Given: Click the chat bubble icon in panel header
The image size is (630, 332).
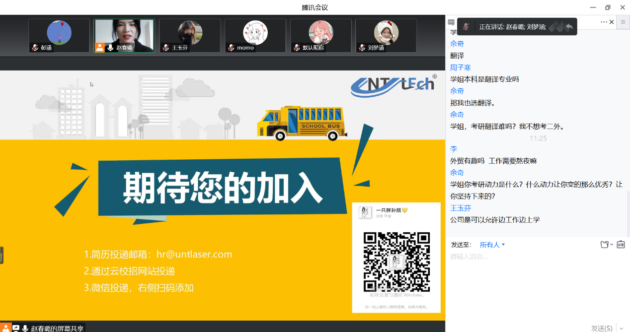Looking at the screenshot, I should (x=451, y=22).
